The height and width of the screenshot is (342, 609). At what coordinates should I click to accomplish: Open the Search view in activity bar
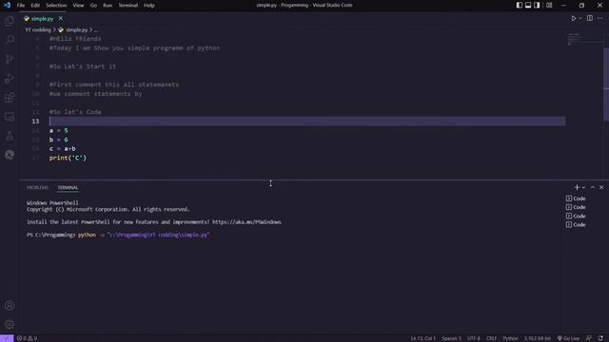coord(10,40)
